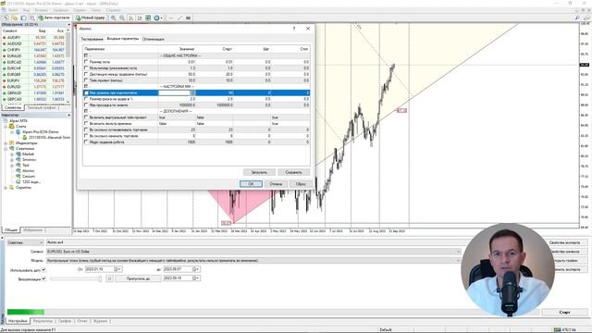Viewport: 592px width, 333px height.
Task: Click the zoom out magnifier toolbar icon
Action: coord(122,18)
